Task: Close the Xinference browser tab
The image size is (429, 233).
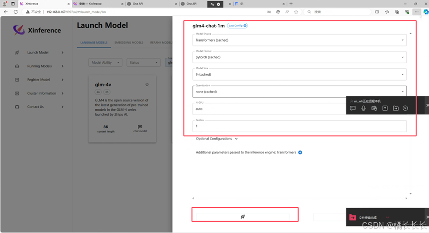Action: tap(68, 4)
